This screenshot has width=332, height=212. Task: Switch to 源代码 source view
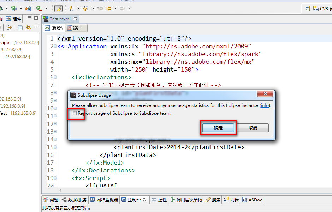click(54, 28)
